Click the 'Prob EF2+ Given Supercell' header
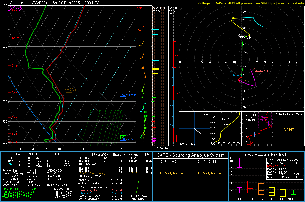 pos(283,160)
